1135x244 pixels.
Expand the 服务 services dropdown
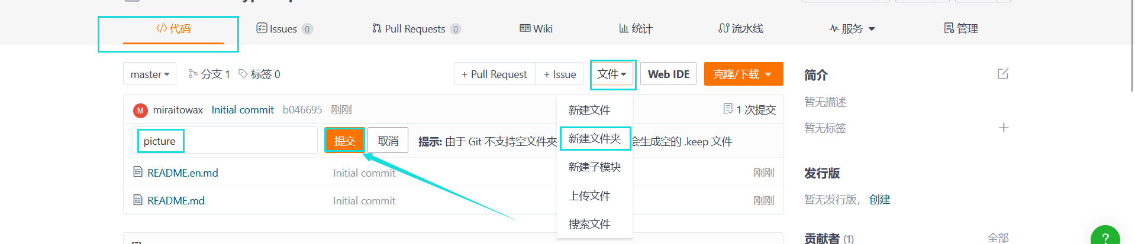pos(852,28)
